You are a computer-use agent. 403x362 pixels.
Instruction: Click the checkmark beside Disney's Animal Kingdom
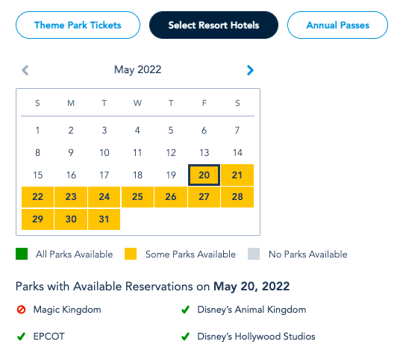tap(185, 310)
